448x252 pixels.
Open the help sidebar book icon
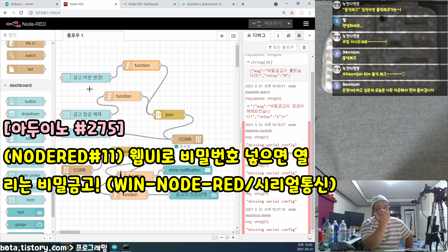coord(288,36)
